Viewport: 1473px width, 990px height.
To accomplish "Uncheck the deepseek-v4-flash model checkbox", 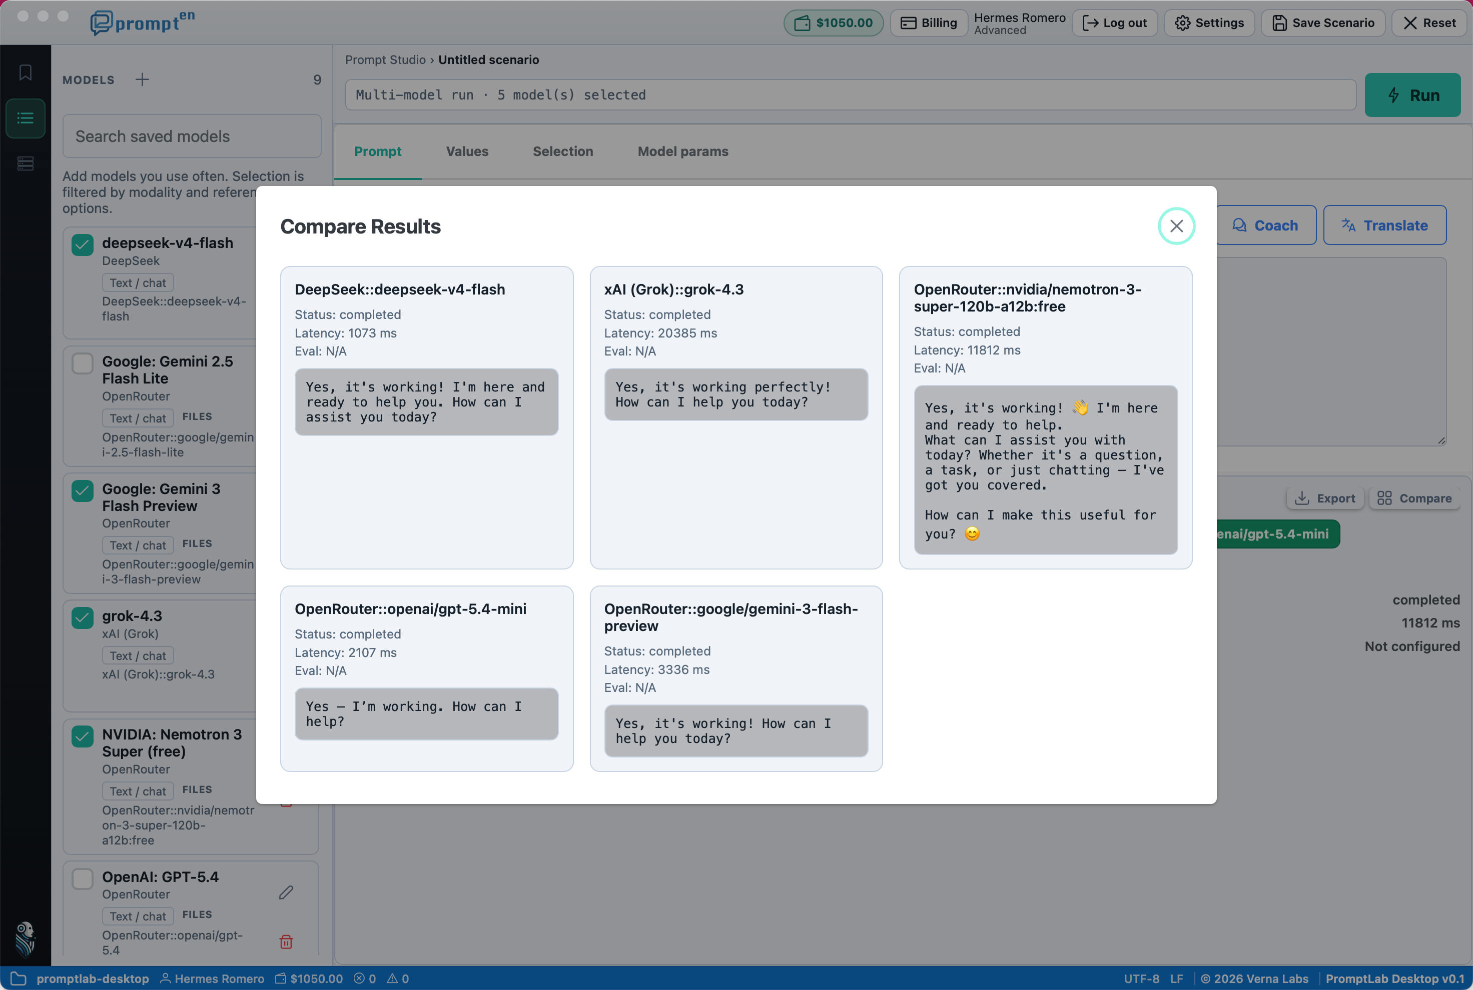I will [x=83, y=245].
